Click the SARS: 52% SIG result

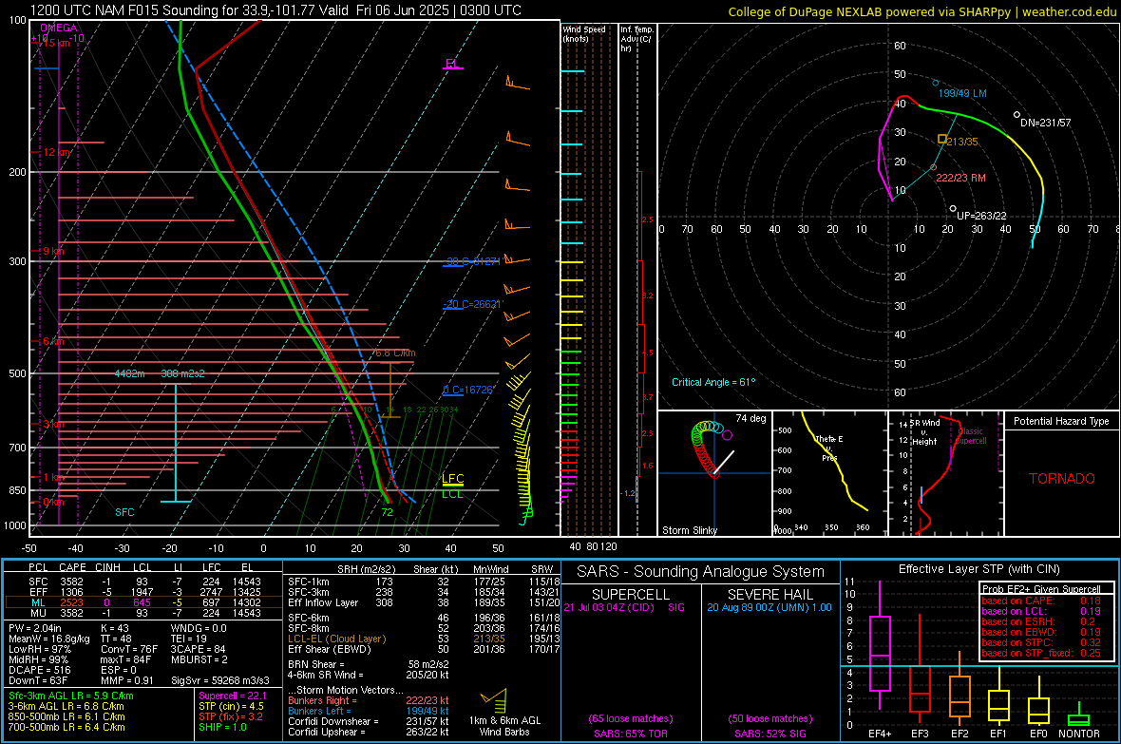(x=769, y=734)
